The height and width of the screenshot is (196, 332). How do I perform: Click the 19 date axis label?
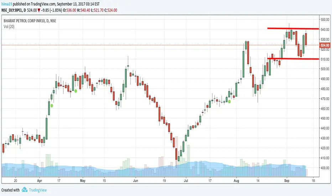(x=164, y=181)
